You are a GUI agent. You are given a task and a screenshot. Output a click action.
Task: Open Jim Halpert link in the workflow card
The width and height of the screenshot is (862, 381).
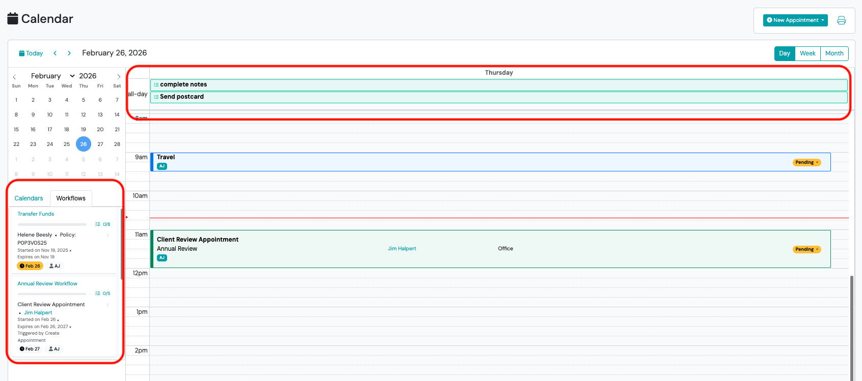pyautogui.click(x=38, y=313)
